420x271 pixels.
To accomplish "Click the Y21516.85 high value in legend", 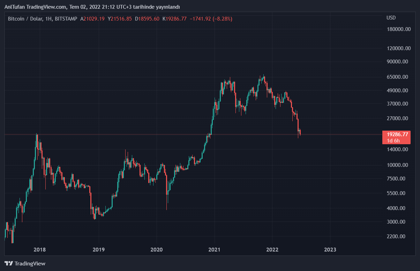I will (120, 18).
